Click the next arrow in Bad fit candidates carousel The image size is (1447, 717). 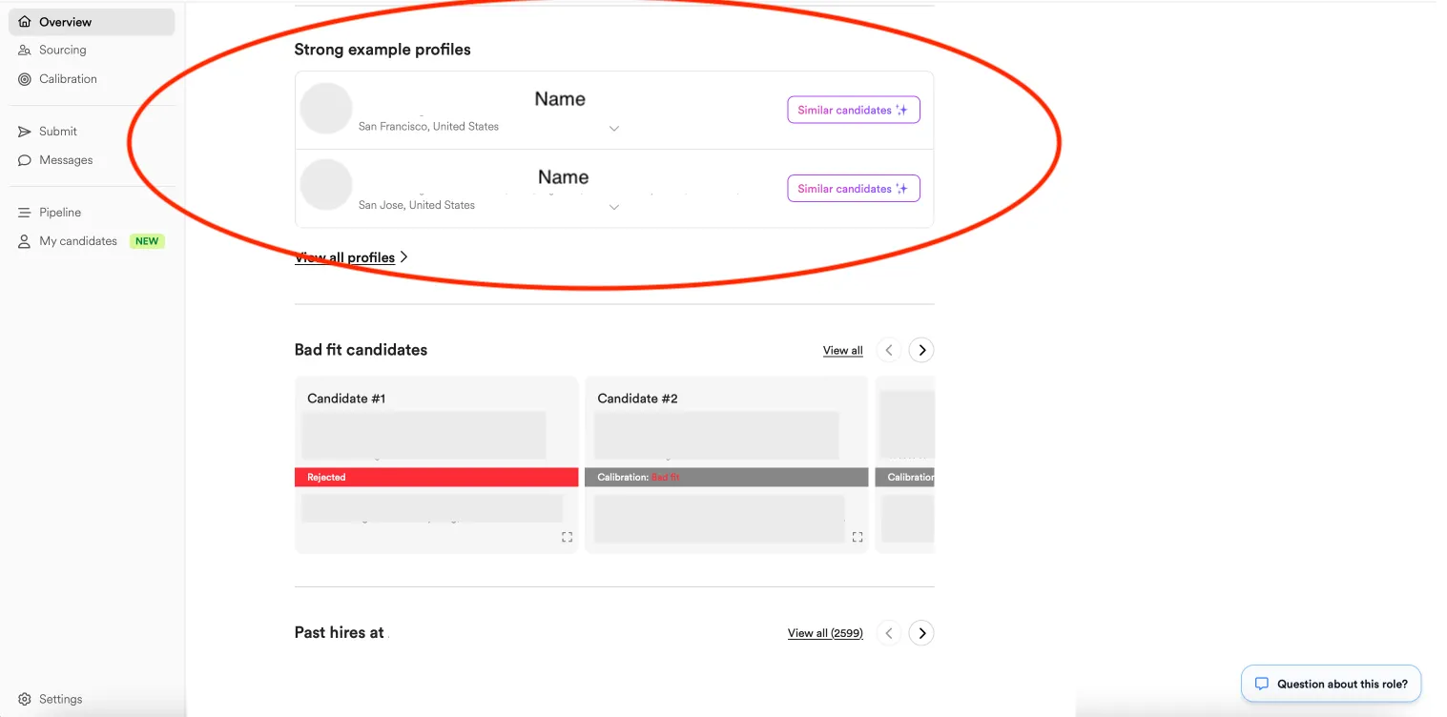[920, 350]
